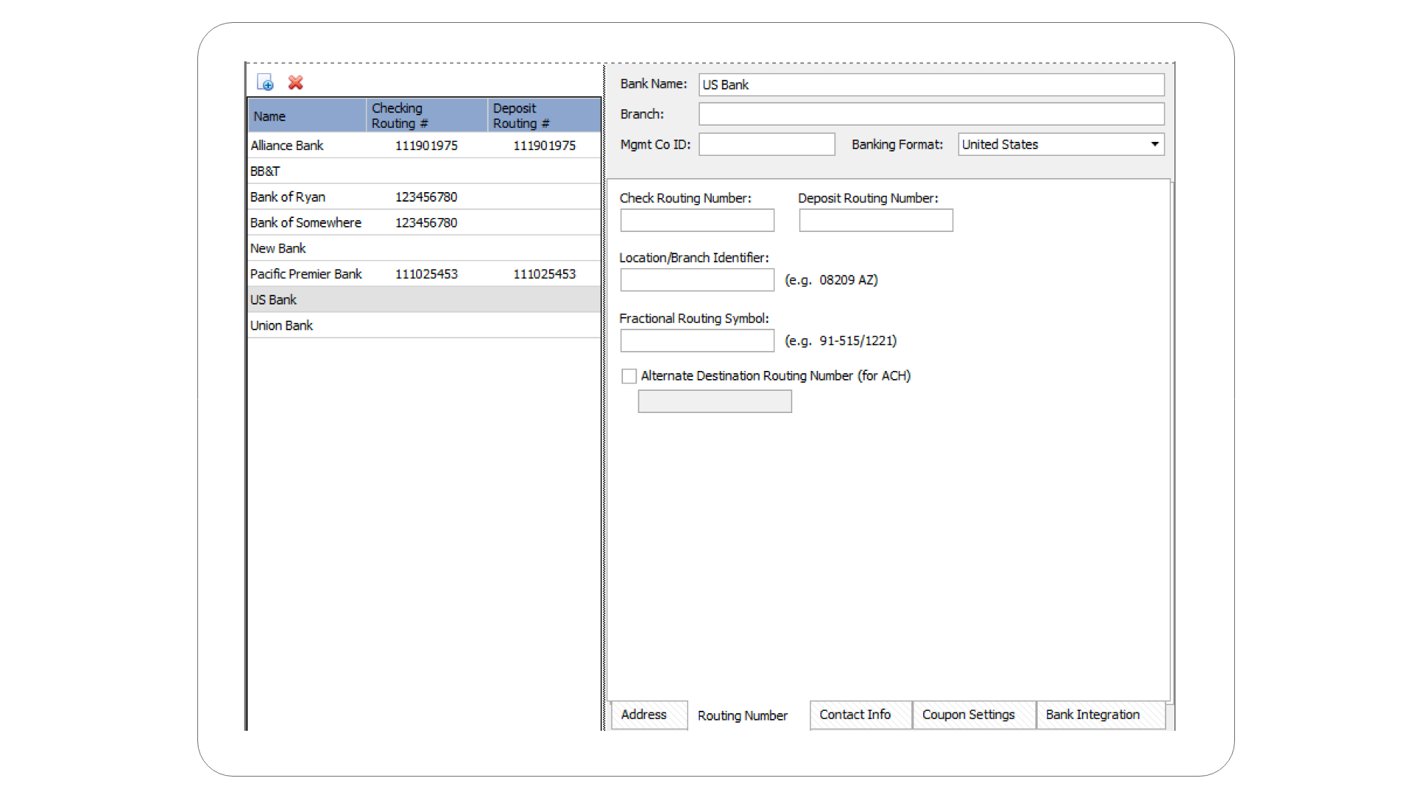
Task: Enable Alternate Destination Routing Number checkbox
Action: click(x=629, y=376)
